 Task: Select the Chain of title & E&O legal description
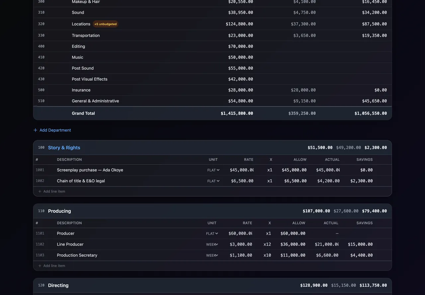coord(81,181)
